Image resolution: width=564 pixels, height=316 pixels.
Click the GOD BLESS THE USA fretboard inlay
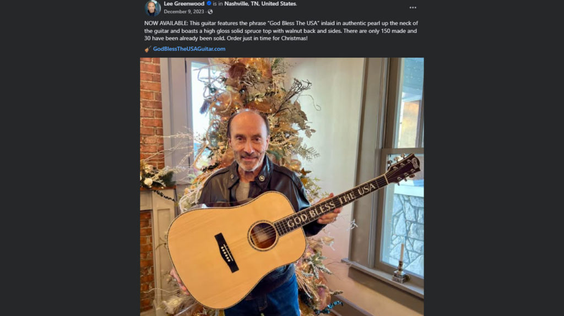332,204
